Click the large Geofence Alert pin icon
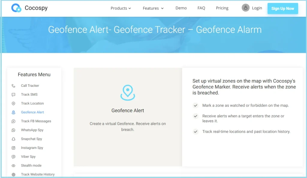The image size is (307, 178). tap(128, 92)
